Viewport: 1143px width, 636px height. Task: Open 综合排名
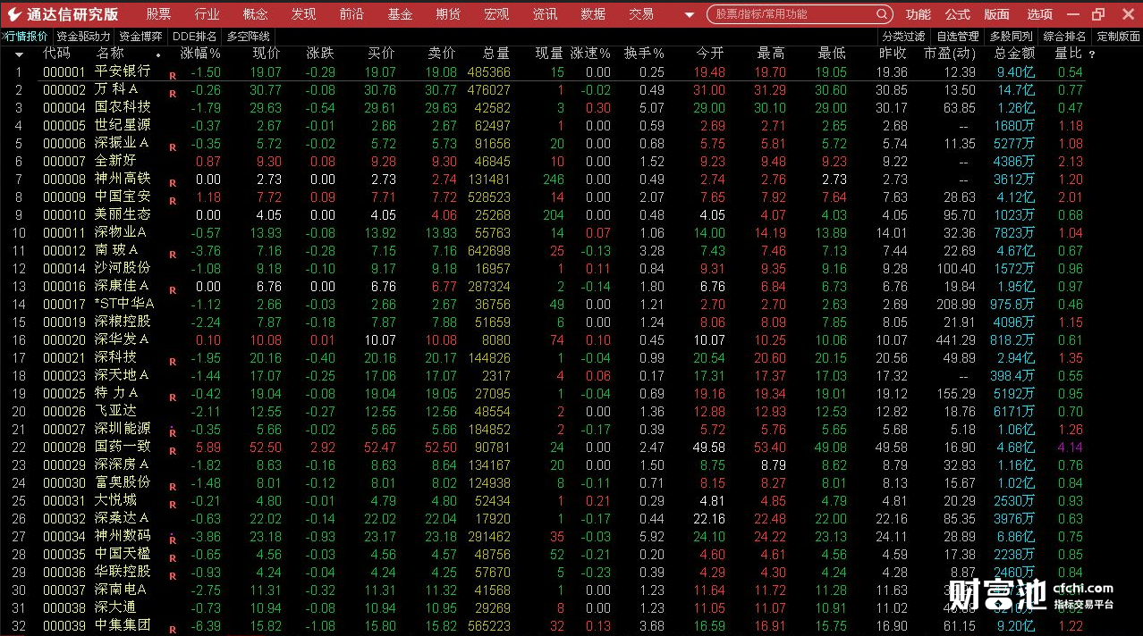pyautogui.click(x=1064, y=37)
